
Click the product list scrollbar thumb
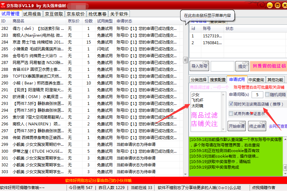coord(185,60)
